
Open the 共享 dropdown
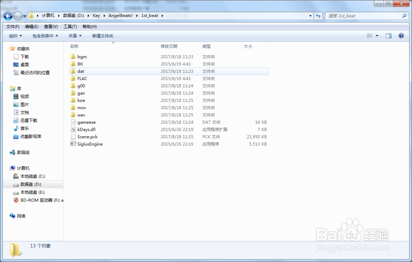pyautogui.click(x=75, y=36)
